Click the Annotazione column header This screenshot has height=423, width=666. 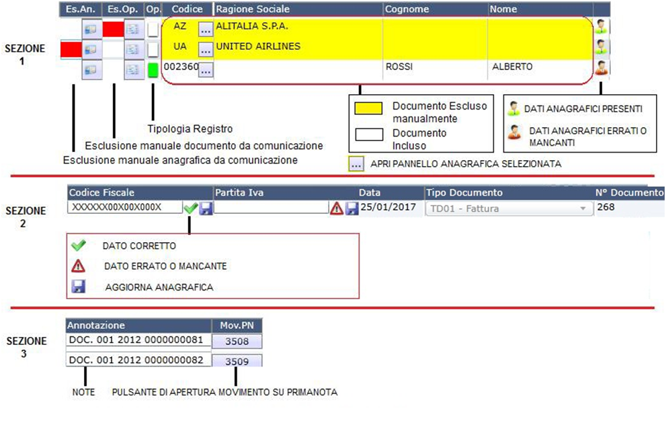pyautogui.click(x=139, y=325)
